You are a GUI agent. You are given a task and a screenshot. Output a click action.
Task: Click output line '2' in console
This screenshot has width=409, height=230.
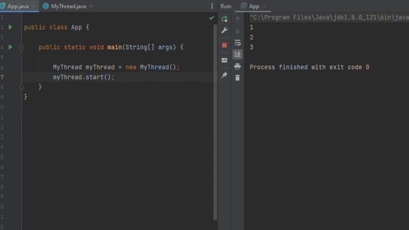pyautogui.click(x=251, y=37)
